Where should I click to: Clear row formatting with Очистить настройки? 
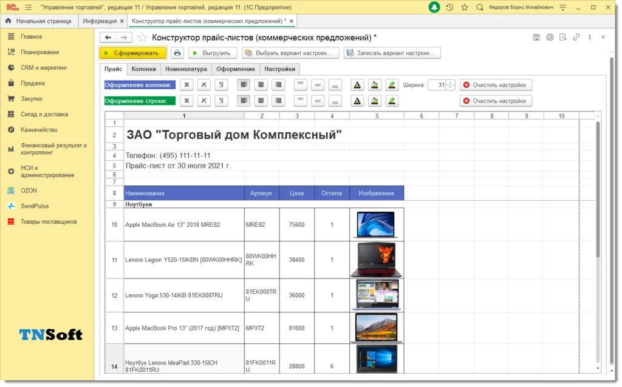click(496, 101)
